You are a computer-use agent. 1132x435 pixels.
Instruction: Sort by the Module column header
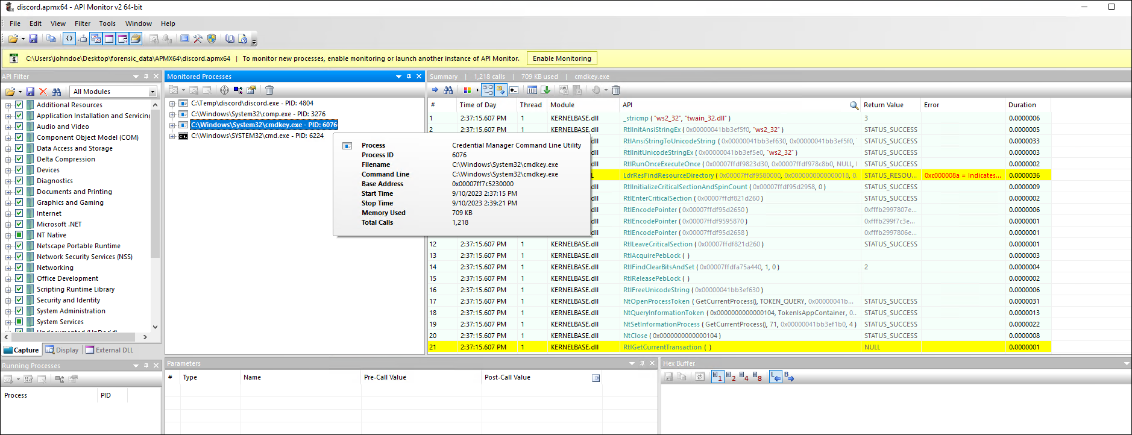tap(583, 105)
